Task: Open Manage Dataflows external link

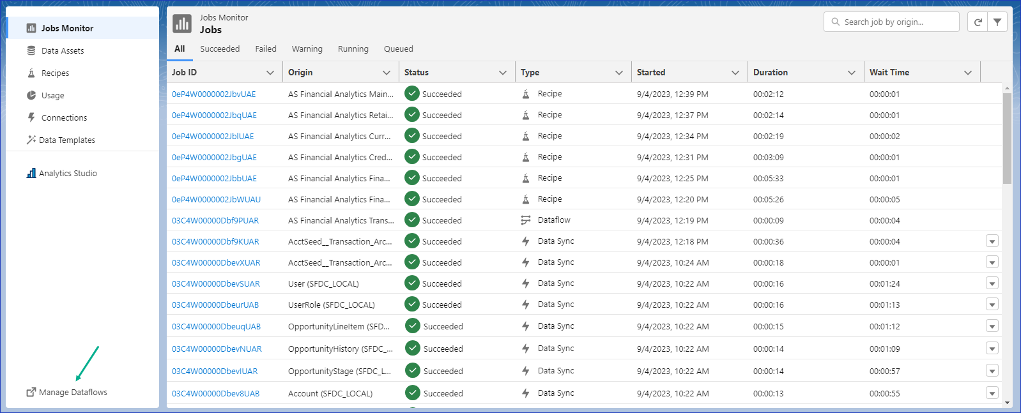Action: (72, 393)
